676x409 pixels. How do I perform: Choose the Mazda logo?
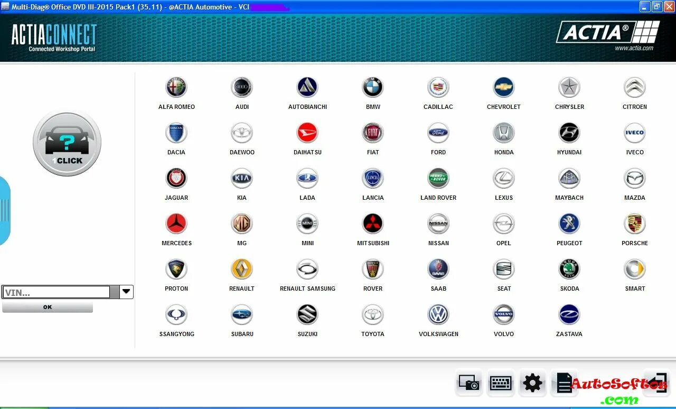tap(635, 178)
